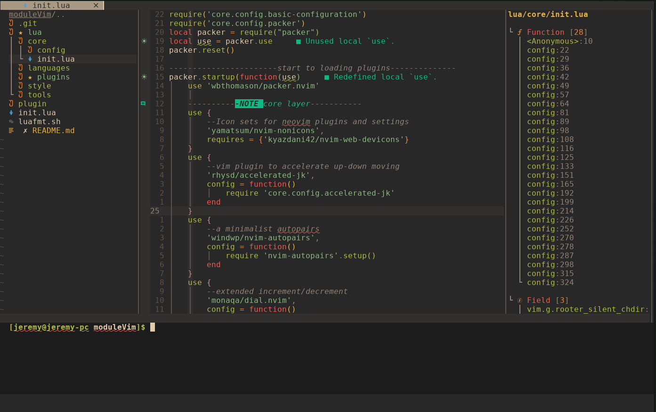The image size is (656, 412).
Task: Expand the config folder
Action: (x=51, y=50)
